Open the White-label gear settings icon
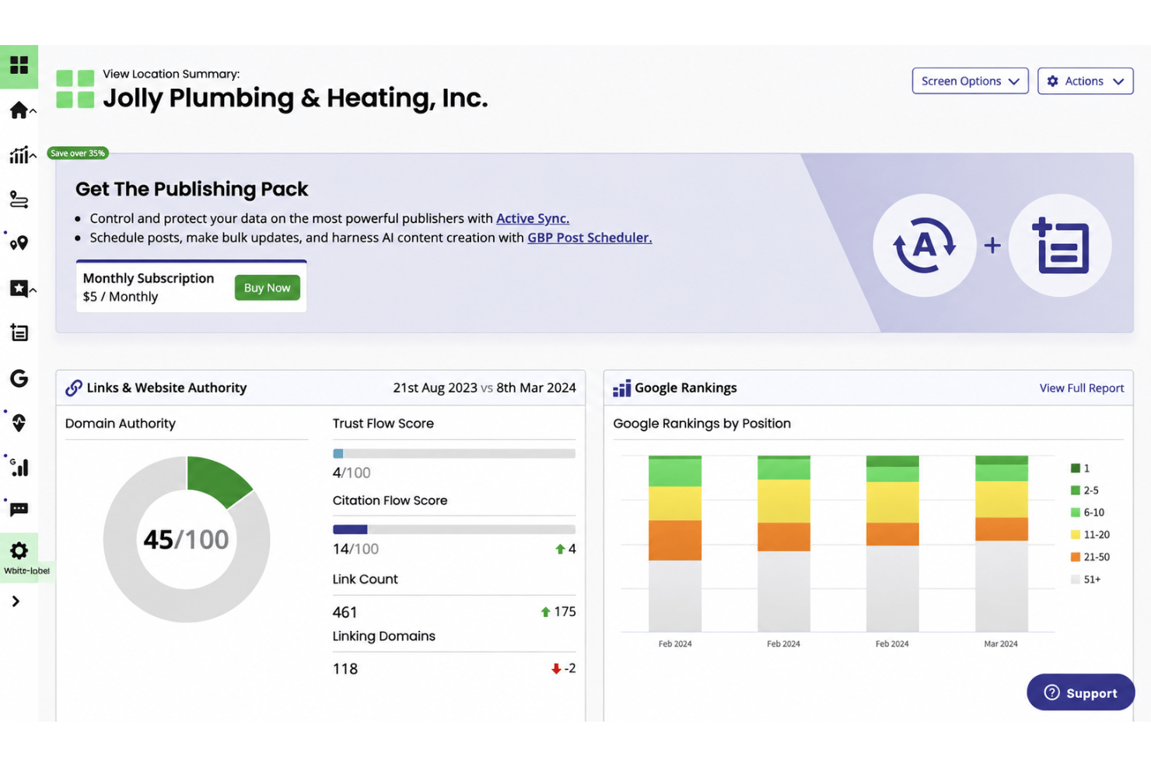This screenshot has height=767, width=1151. (19, 551)
